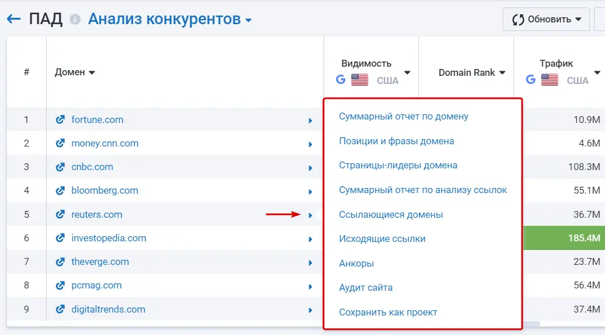The height and width of the screenshot is (335, 605).
Task: Open Трафик column dropdown arrow
Action: (598, 72)
